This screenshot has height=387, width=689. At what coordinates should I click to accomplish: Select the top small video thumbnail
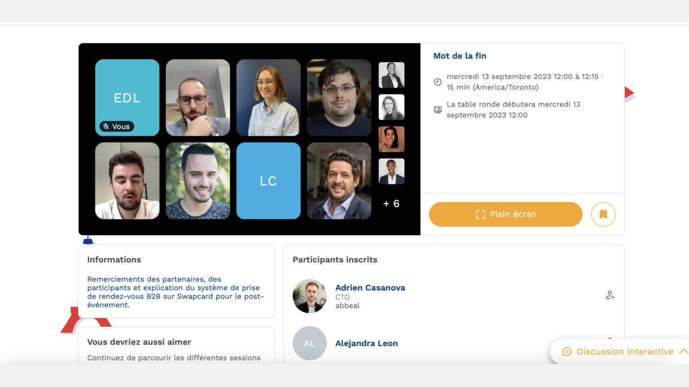pos(392,75)
